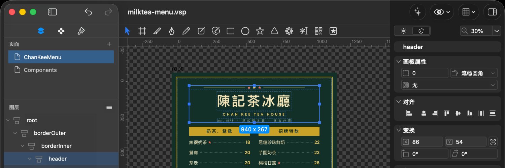Align selection horizontal centers
Screen dimensions: 505x168
click(x=424, y=113)
